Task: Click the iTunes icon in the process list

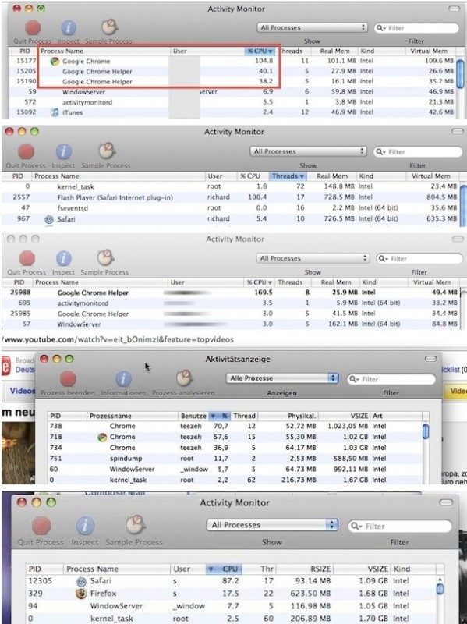Action: [x=55, y=112]
